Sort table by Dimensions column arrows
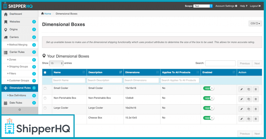Screen dimensions: 266x139 pos(157,72)
